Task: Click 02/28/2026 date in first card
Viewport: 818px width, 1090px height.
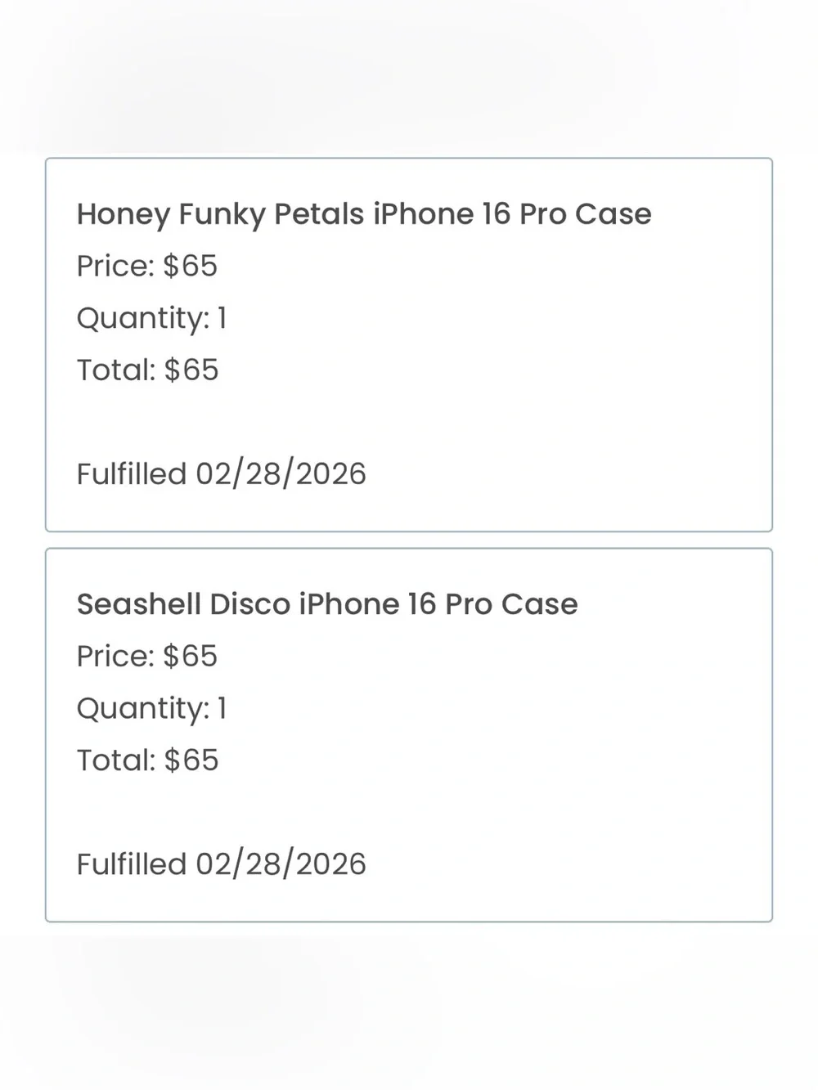Action: pyautogui.click(x=281, y=474)
